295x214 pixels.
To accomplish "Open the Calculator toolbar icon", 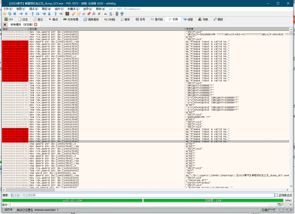I will pos(117,14).
